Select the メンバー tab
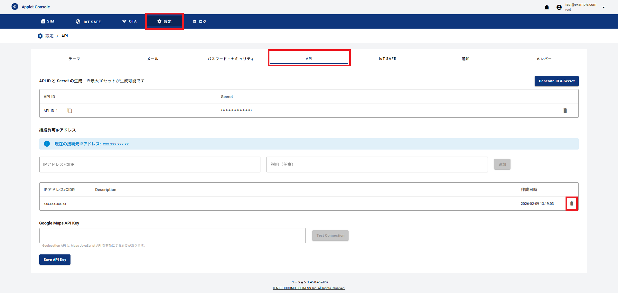 [544, 59]
